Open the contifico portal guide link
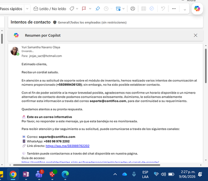 90,162
